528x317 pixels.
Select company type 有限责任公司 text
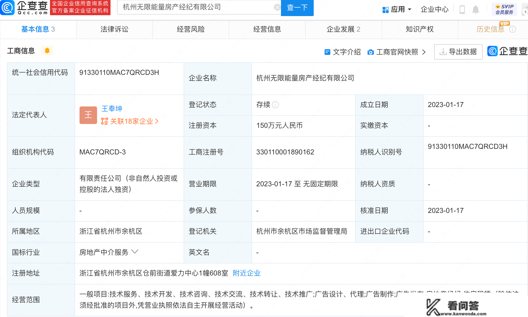click(x=129, y=184)
